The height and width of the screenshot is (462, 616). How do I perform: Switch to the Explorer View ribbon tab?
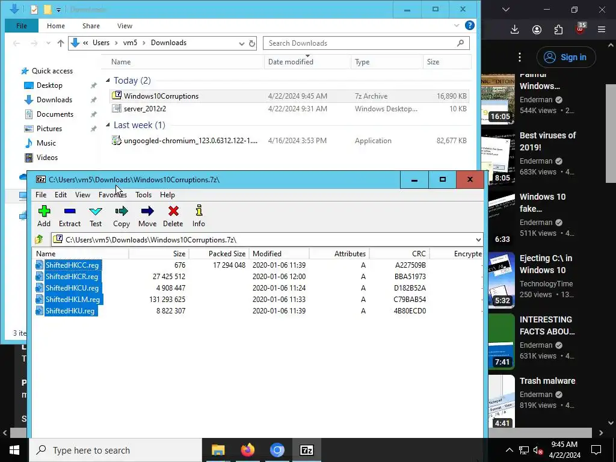(x=125, y=26)
